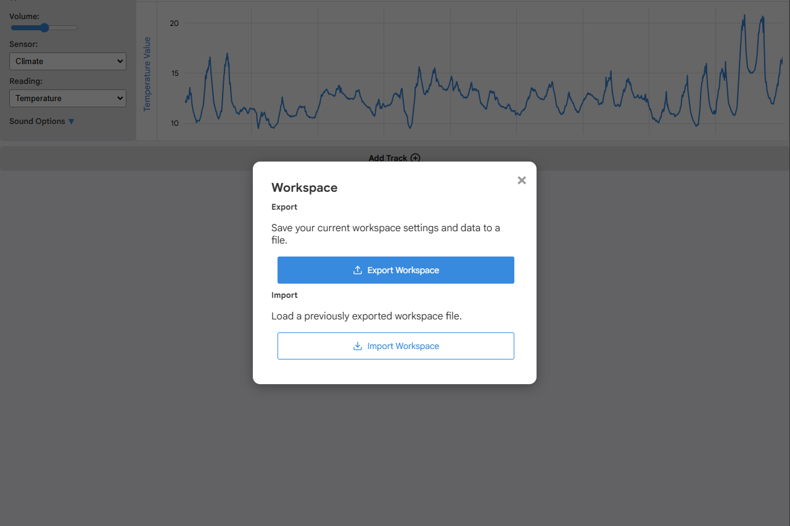Close the Workspace dialog with the X

click(522, 180)
